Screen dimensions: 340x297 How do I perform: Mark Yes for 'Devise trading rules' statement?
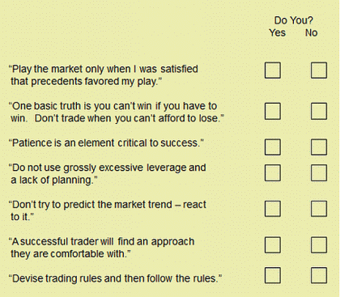[273, 275]
